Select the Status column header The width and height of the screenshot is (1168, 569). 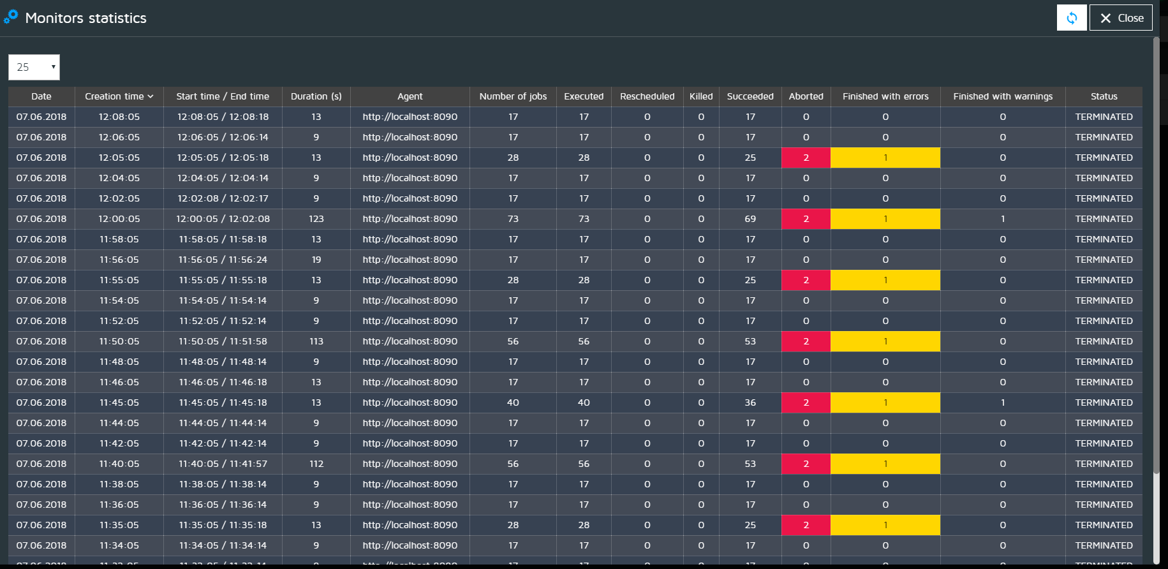[x=1104, y=96]
